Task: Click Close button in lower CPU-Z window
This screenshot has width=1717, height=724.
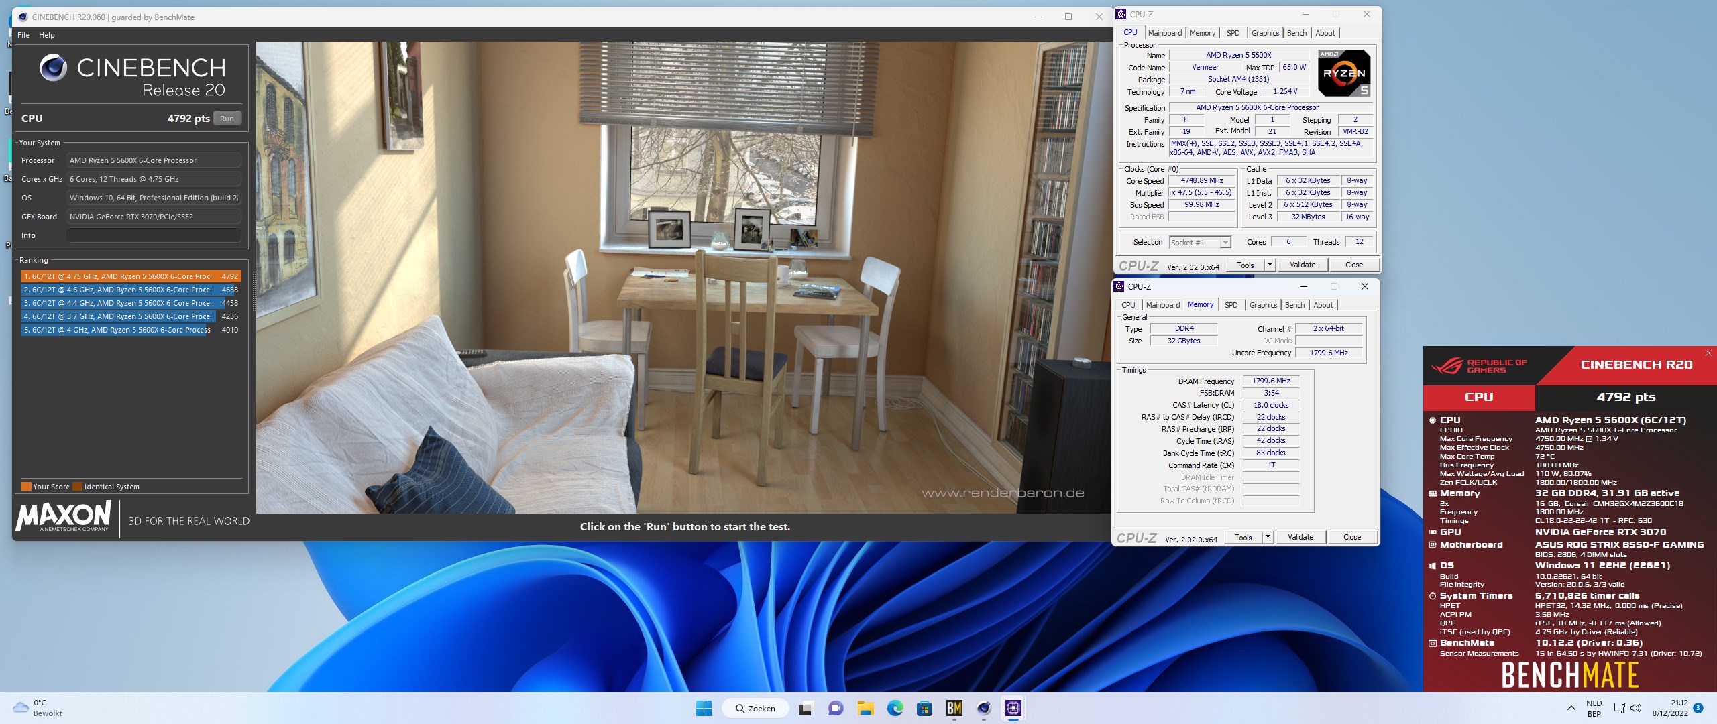Action: [x=1352, y=537]
